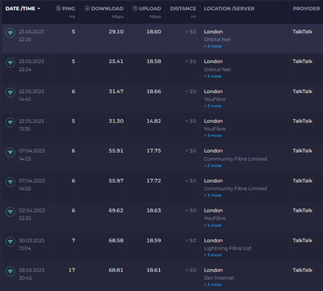Select download value 29.10
Image resolution: width=323 pixels, height=291 pixels.
pos(116,32)
